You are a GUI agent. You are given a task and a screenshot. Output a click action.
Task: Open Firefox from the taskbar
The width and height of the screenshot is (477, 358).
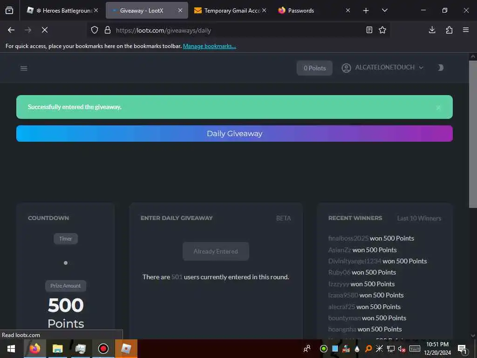pos(34,349)
